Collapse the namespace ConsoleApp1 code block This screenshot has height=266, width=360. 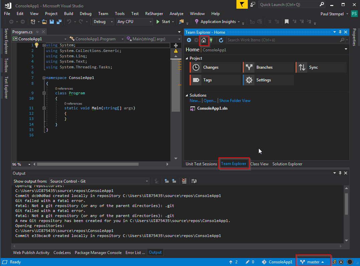coord(44,78)
